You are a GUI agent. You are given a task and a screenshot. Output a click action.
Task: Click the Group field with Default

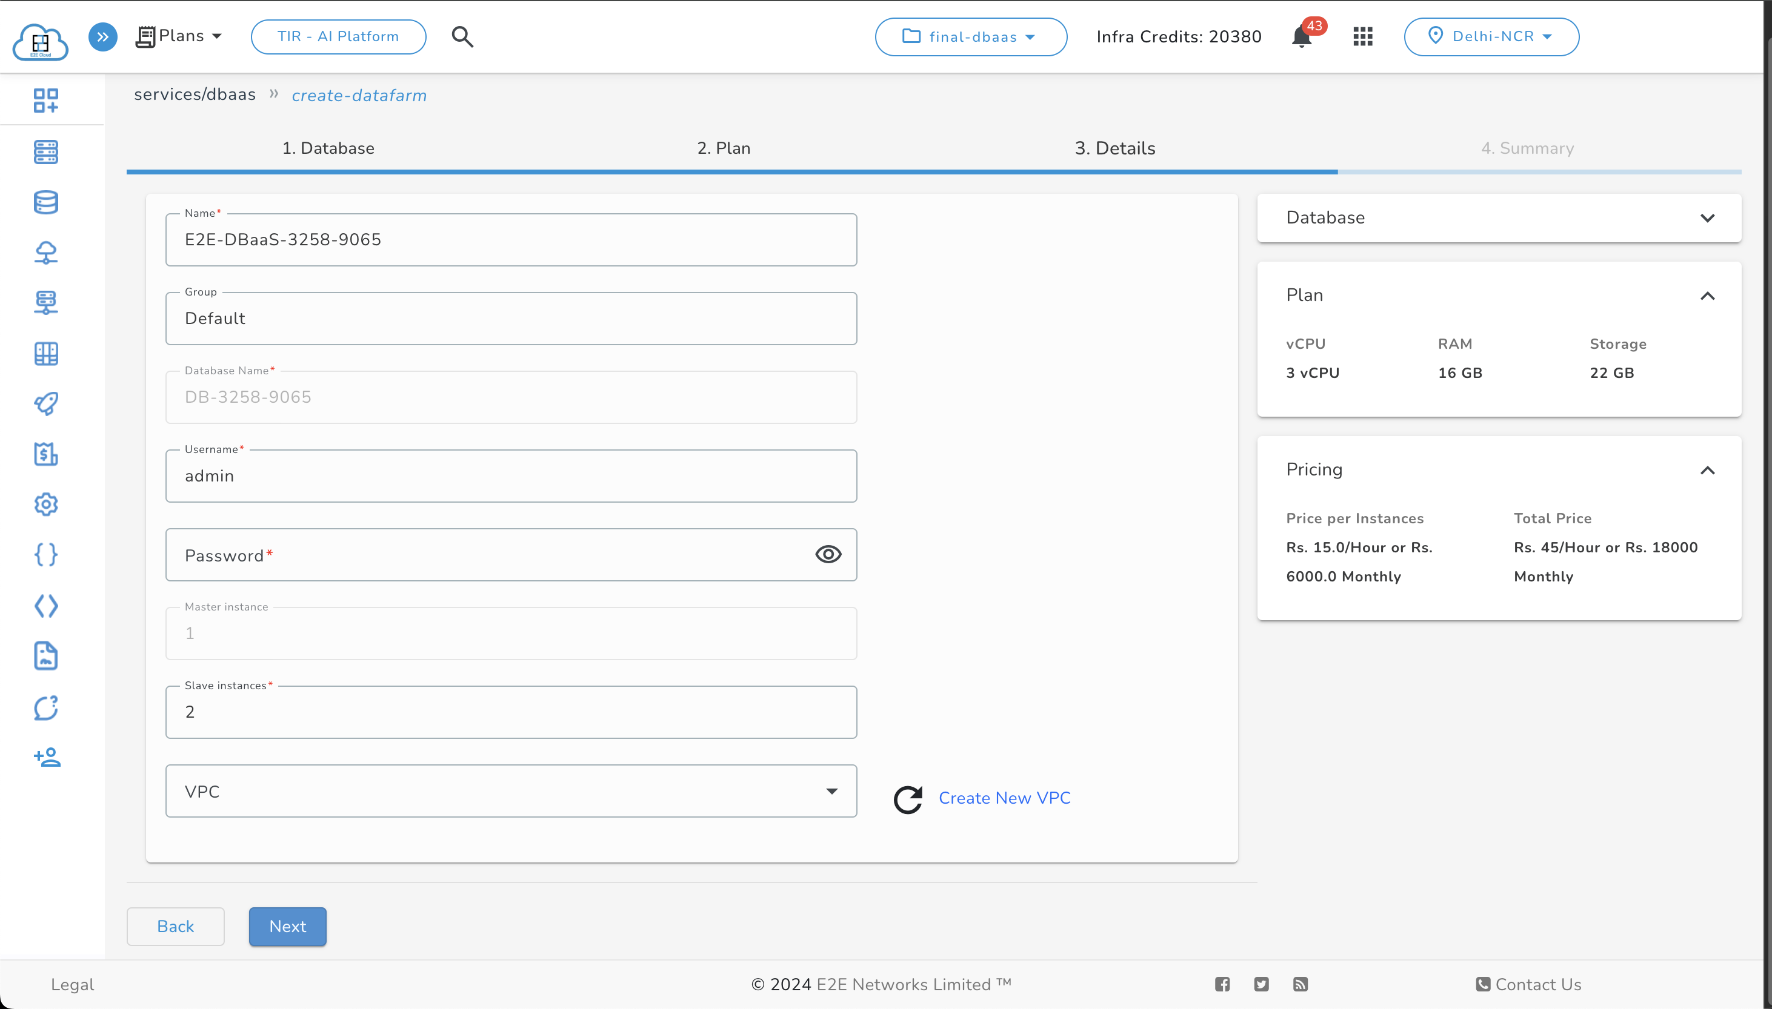click(x=511, y=319)
